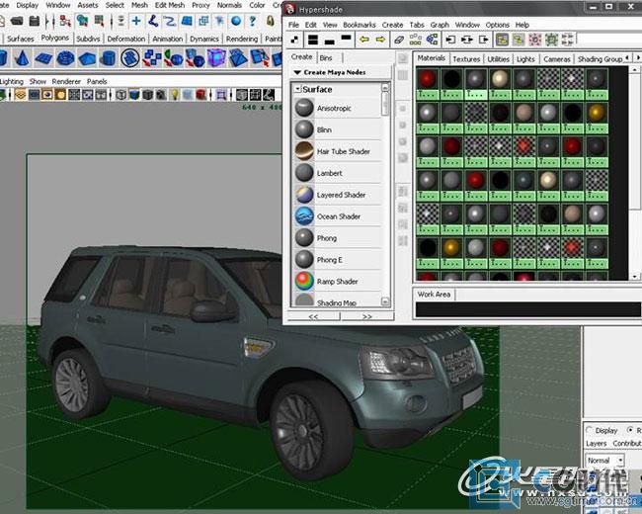Show top and bottom tabs in Hypershade
642x514 pixels.
coord(313,40)
